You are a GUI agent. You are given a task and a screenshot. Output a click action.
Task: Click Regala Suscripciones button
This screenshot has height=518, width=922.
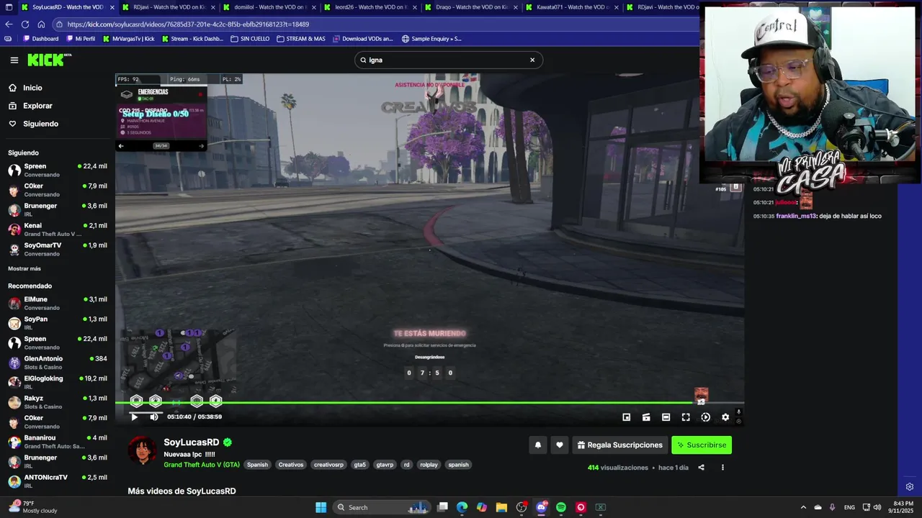point(619,445)
